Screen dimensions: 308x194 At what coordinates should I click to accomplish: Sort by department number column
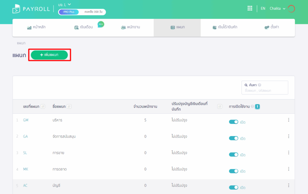pyautogui.click(x=43, y=106)
